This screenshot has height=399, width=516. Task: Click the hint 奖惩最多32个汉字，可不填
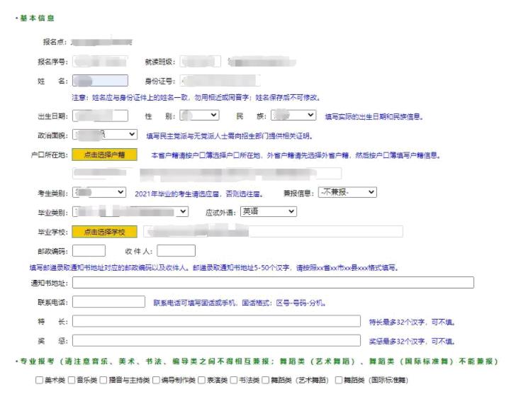[412, 342]
